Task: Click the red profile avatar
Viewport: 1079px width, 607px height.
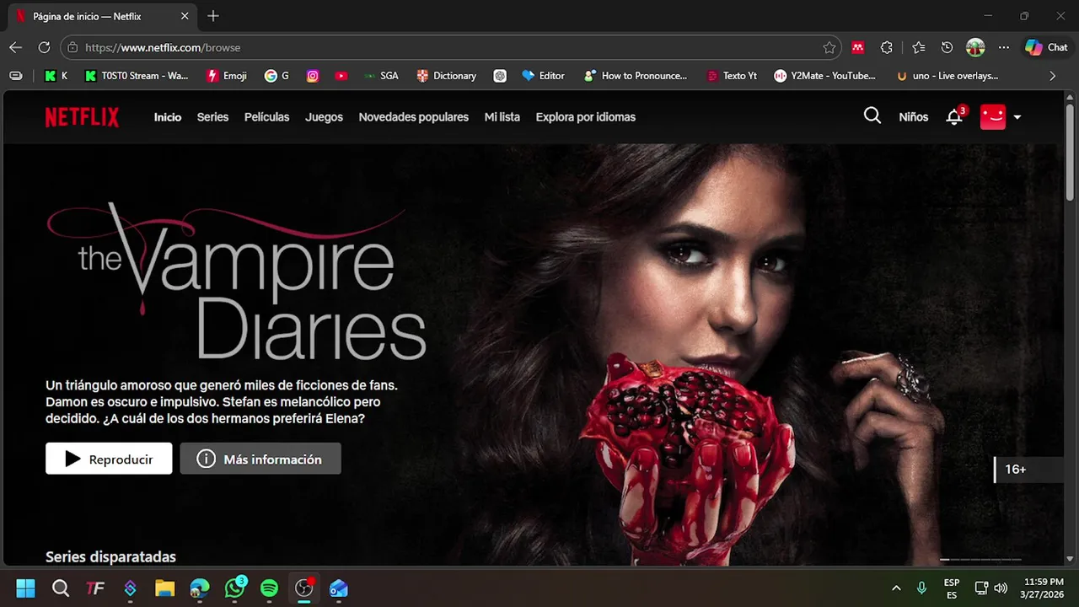Action: pyautogui.click(x=993, y=116)
